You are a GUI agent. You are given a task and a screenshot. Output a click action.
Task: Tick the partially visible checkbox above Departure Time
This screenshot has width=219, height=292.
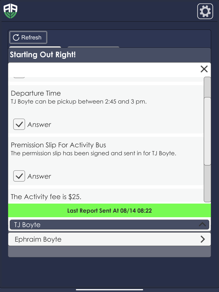19,75
